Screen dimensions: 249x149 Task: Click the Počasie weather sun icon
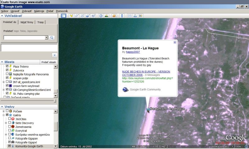11,111
